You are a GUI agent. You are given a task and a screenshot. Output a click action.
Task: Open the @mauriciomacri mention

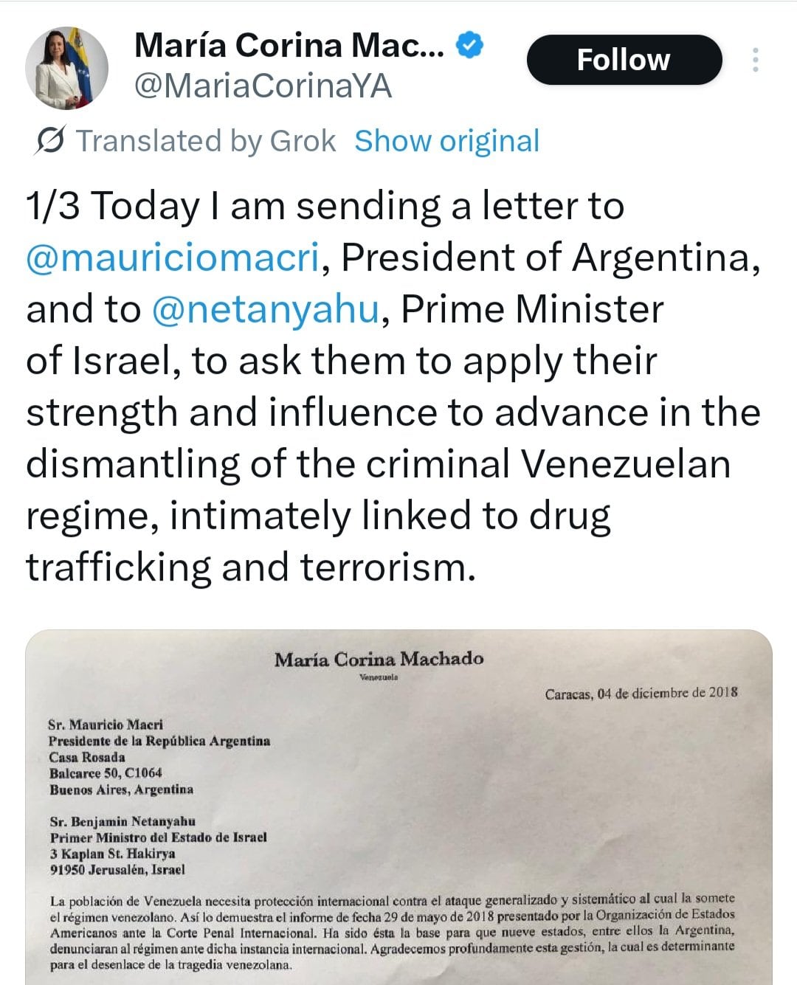coord(173,258)
